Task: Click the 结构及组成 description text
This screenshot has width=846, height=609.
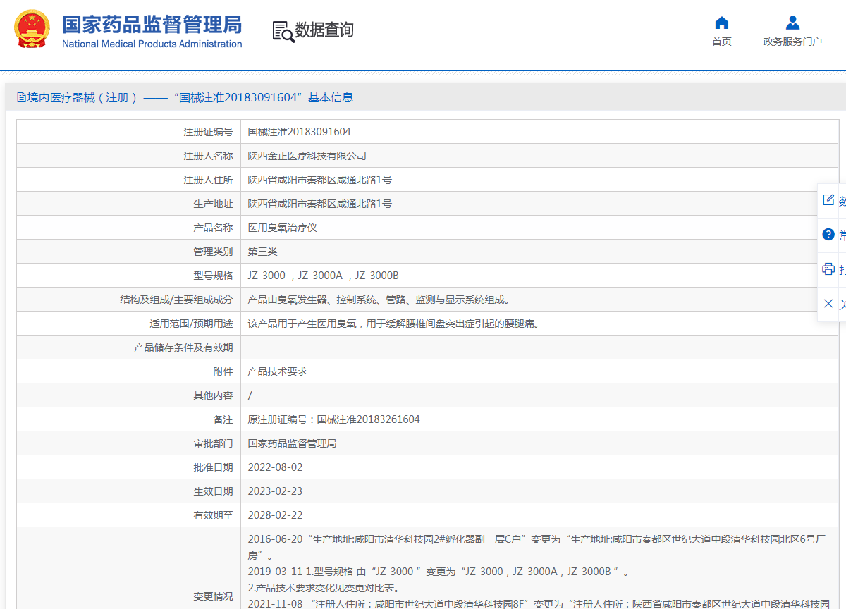Action: (x=379, y=300)
